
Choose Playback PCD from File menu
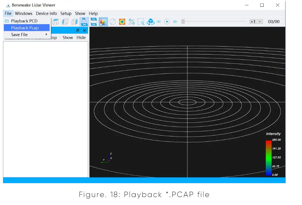pos(27,21)
